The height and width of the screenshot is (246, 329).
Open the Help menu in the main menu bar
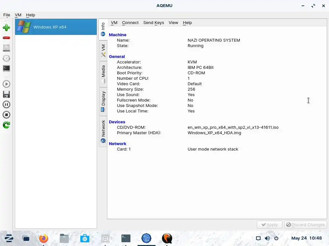(x=31, y=15)
